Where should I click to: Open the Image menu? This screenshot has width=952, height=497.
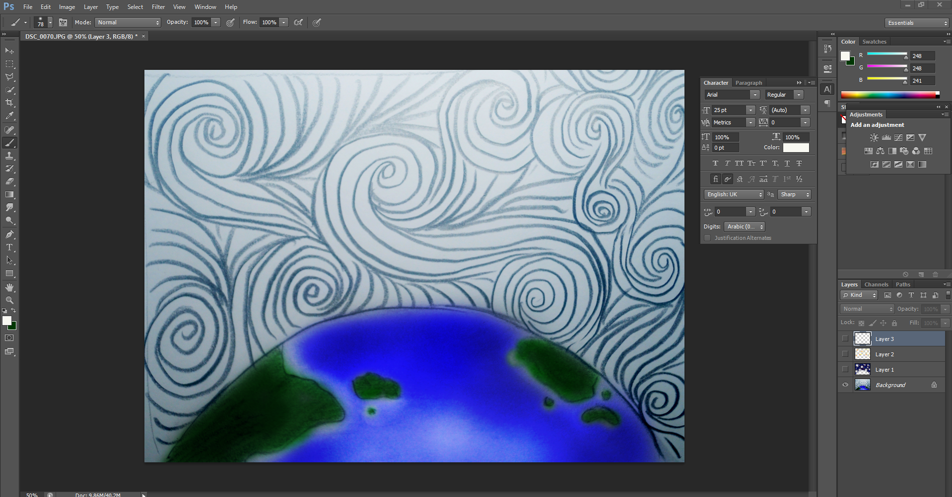[x=67, y=7]
